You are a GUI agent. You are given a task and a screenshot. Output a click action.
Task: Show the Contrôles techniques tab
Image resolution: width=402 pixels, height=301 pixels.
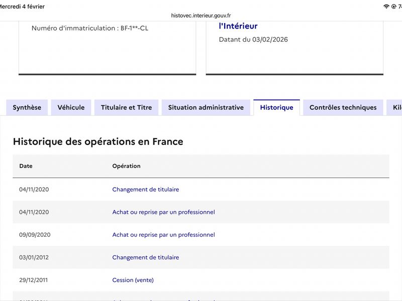[343, 107]
